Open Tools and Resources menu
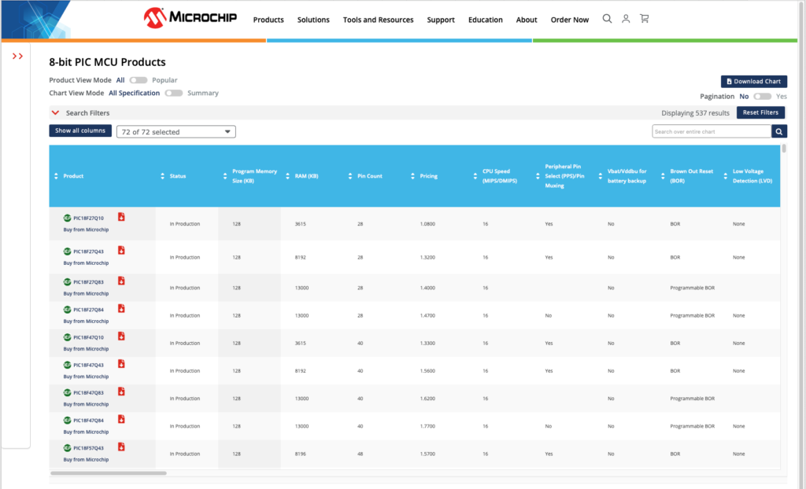 click(379, 20)
